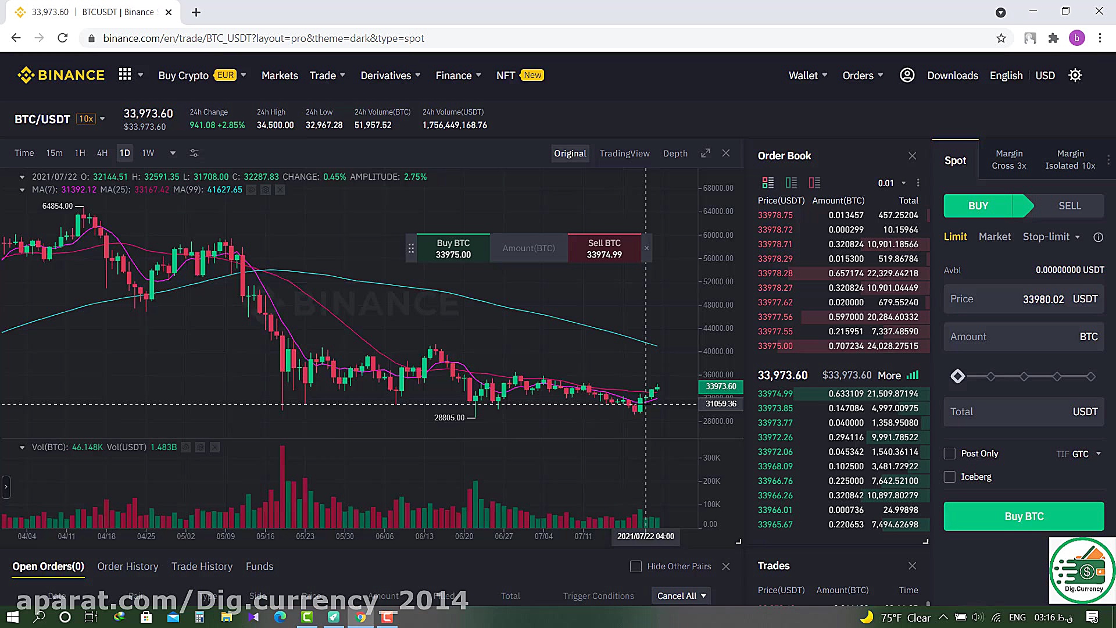Open limit order info icon
1116x628 pixels.
pos(1098,237)
